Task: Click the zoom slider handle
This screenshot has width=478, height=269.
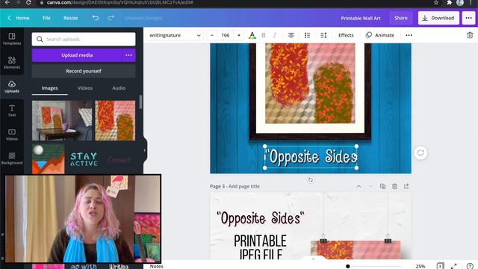Action: (x=348, y=266)
